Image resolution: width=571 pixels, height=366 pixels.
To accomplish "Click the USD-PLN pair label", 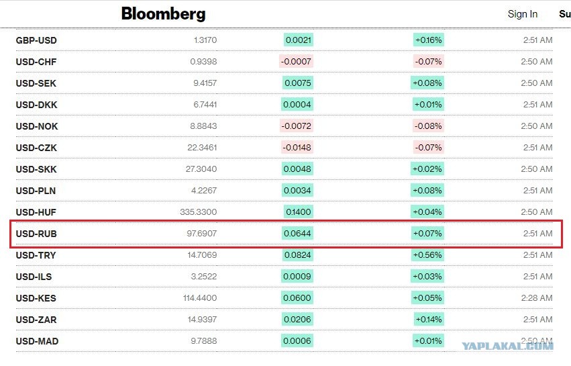I will click(x=36, y=191).
